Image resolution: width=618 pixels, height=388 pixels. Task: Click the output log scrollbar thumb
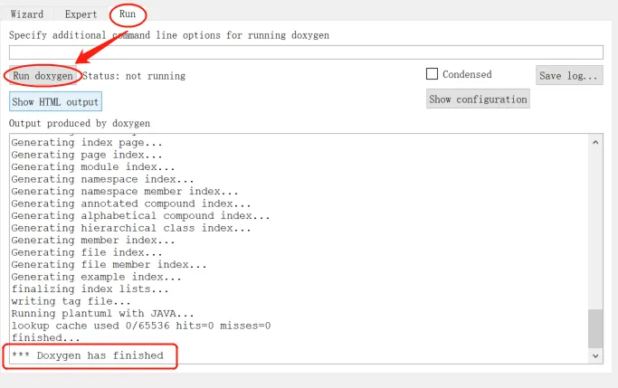pos(595,328)
